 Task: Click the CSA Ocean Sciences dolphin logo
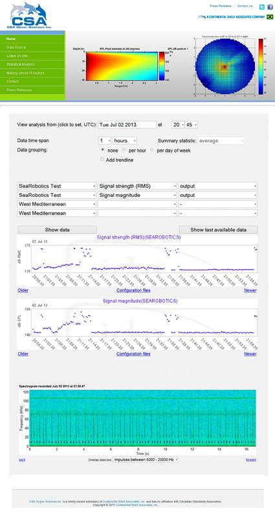coord(29,16)
